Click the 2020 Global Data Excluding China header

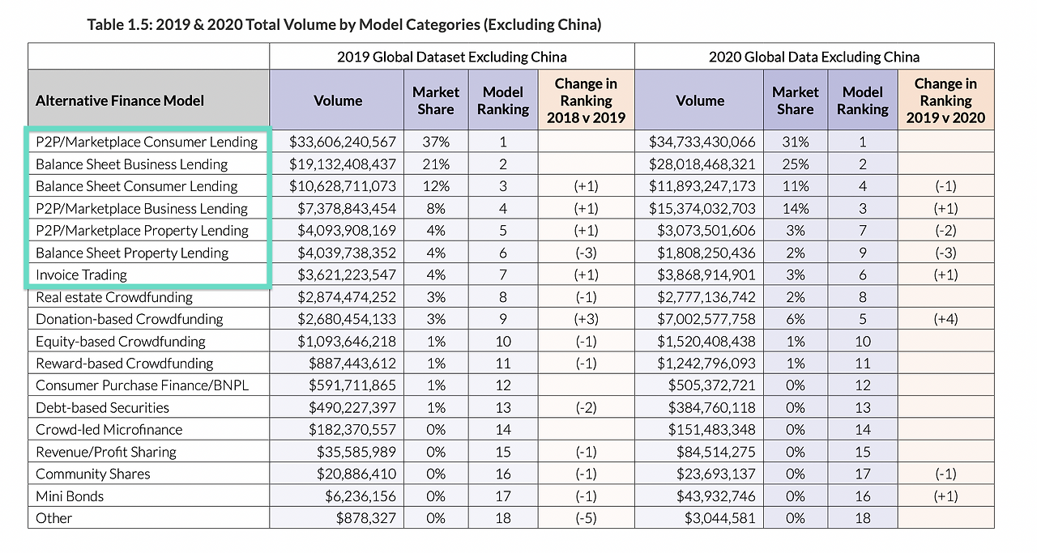click(x=814, y=57)
